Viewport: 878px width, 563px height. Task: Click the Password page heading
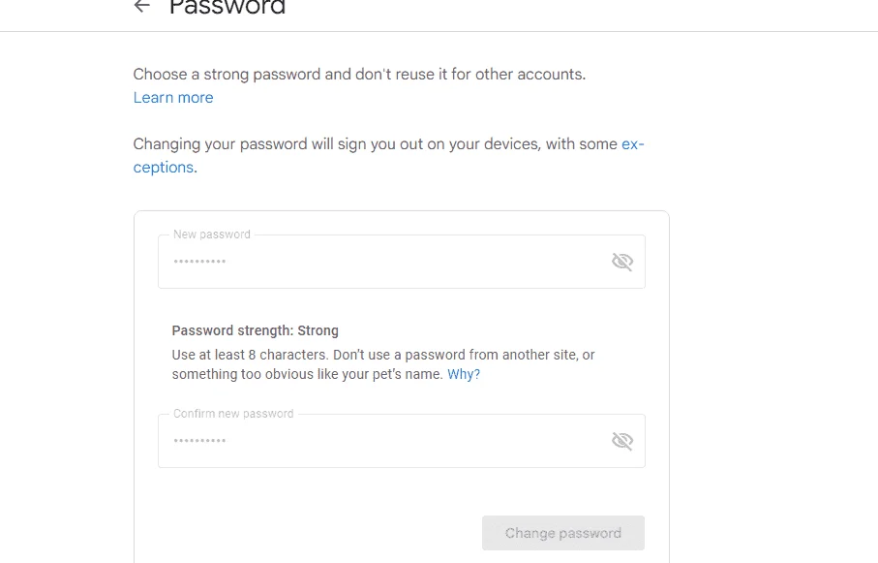point(227,7)
